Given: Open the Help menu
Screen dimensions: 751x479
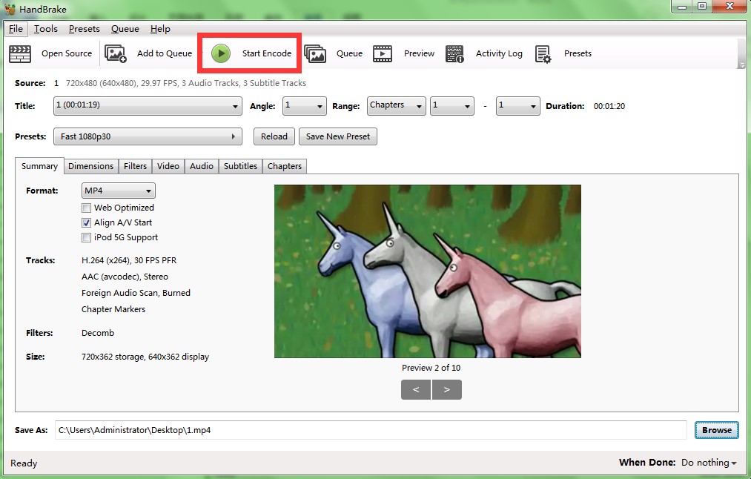Looking at the screenshot, I should click(160, 29).
